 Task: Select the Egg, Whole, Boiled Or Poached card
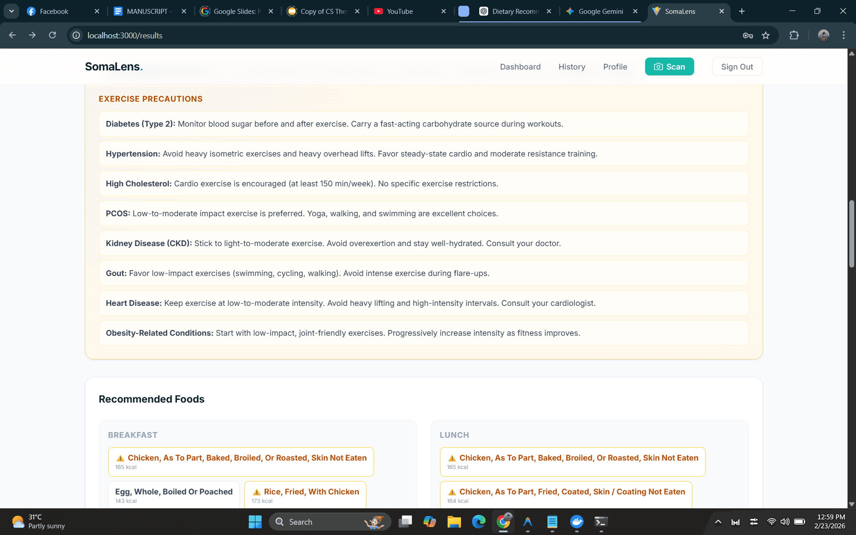pos(174,495)
